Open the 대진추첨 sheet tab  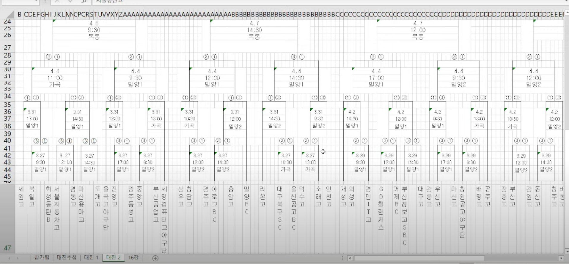[67, 257]
